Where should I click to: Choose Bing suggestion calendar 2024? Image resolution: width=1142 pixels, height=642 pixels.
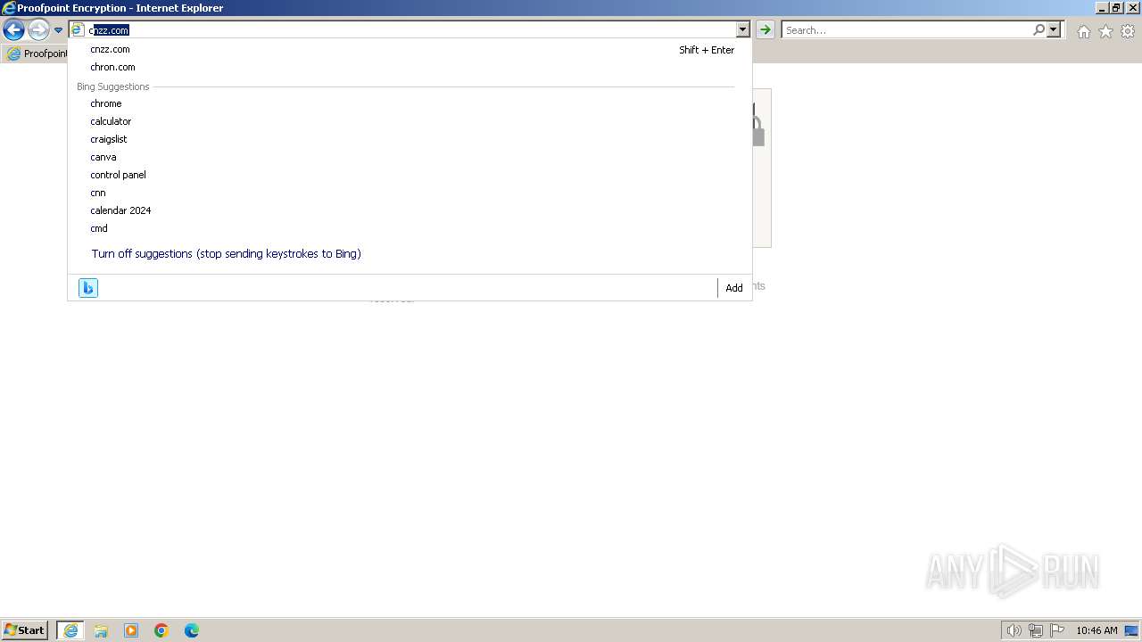click(x=410, y=210)
